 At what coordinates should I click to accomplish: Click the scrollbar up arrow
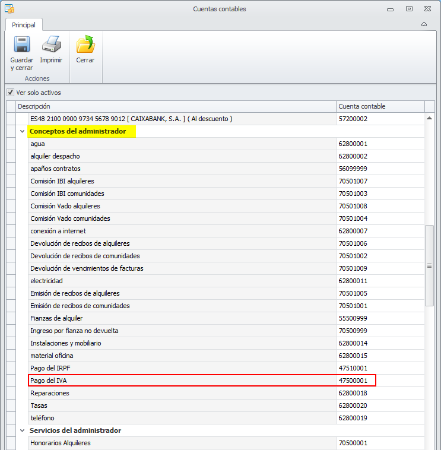tap(429, 118)
